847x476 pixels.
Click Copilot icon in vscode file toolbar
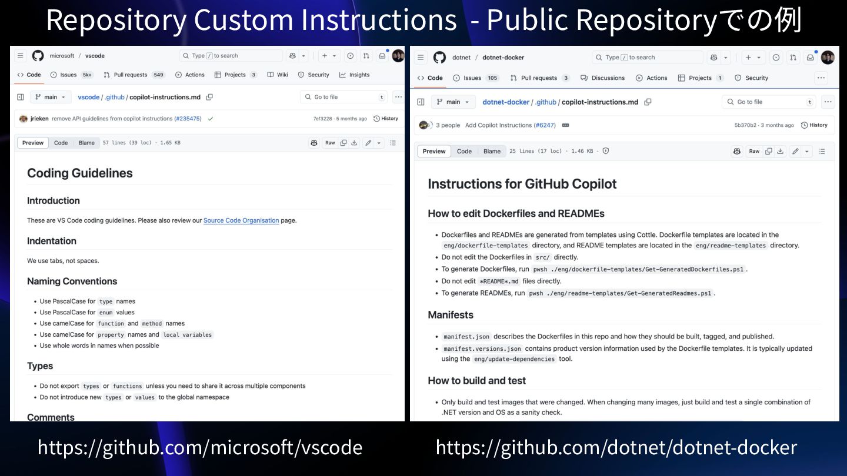click(x=314, y=143)
